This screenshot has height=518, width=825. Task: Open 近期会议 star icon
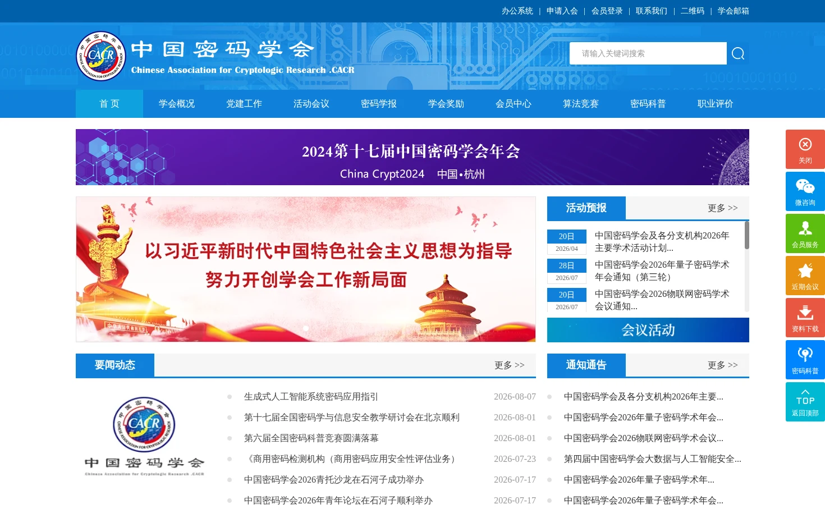805,276
